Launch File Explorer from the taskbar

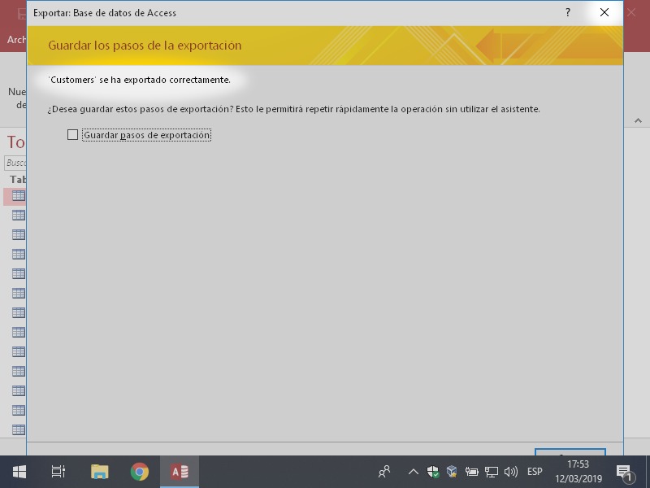[x=99, y=472]
